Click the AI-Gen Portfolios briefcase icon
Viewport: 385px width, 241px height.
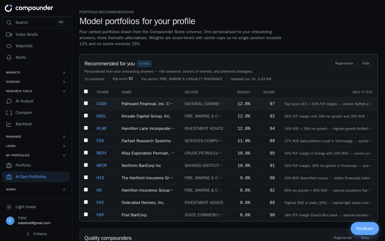(9, 177)
